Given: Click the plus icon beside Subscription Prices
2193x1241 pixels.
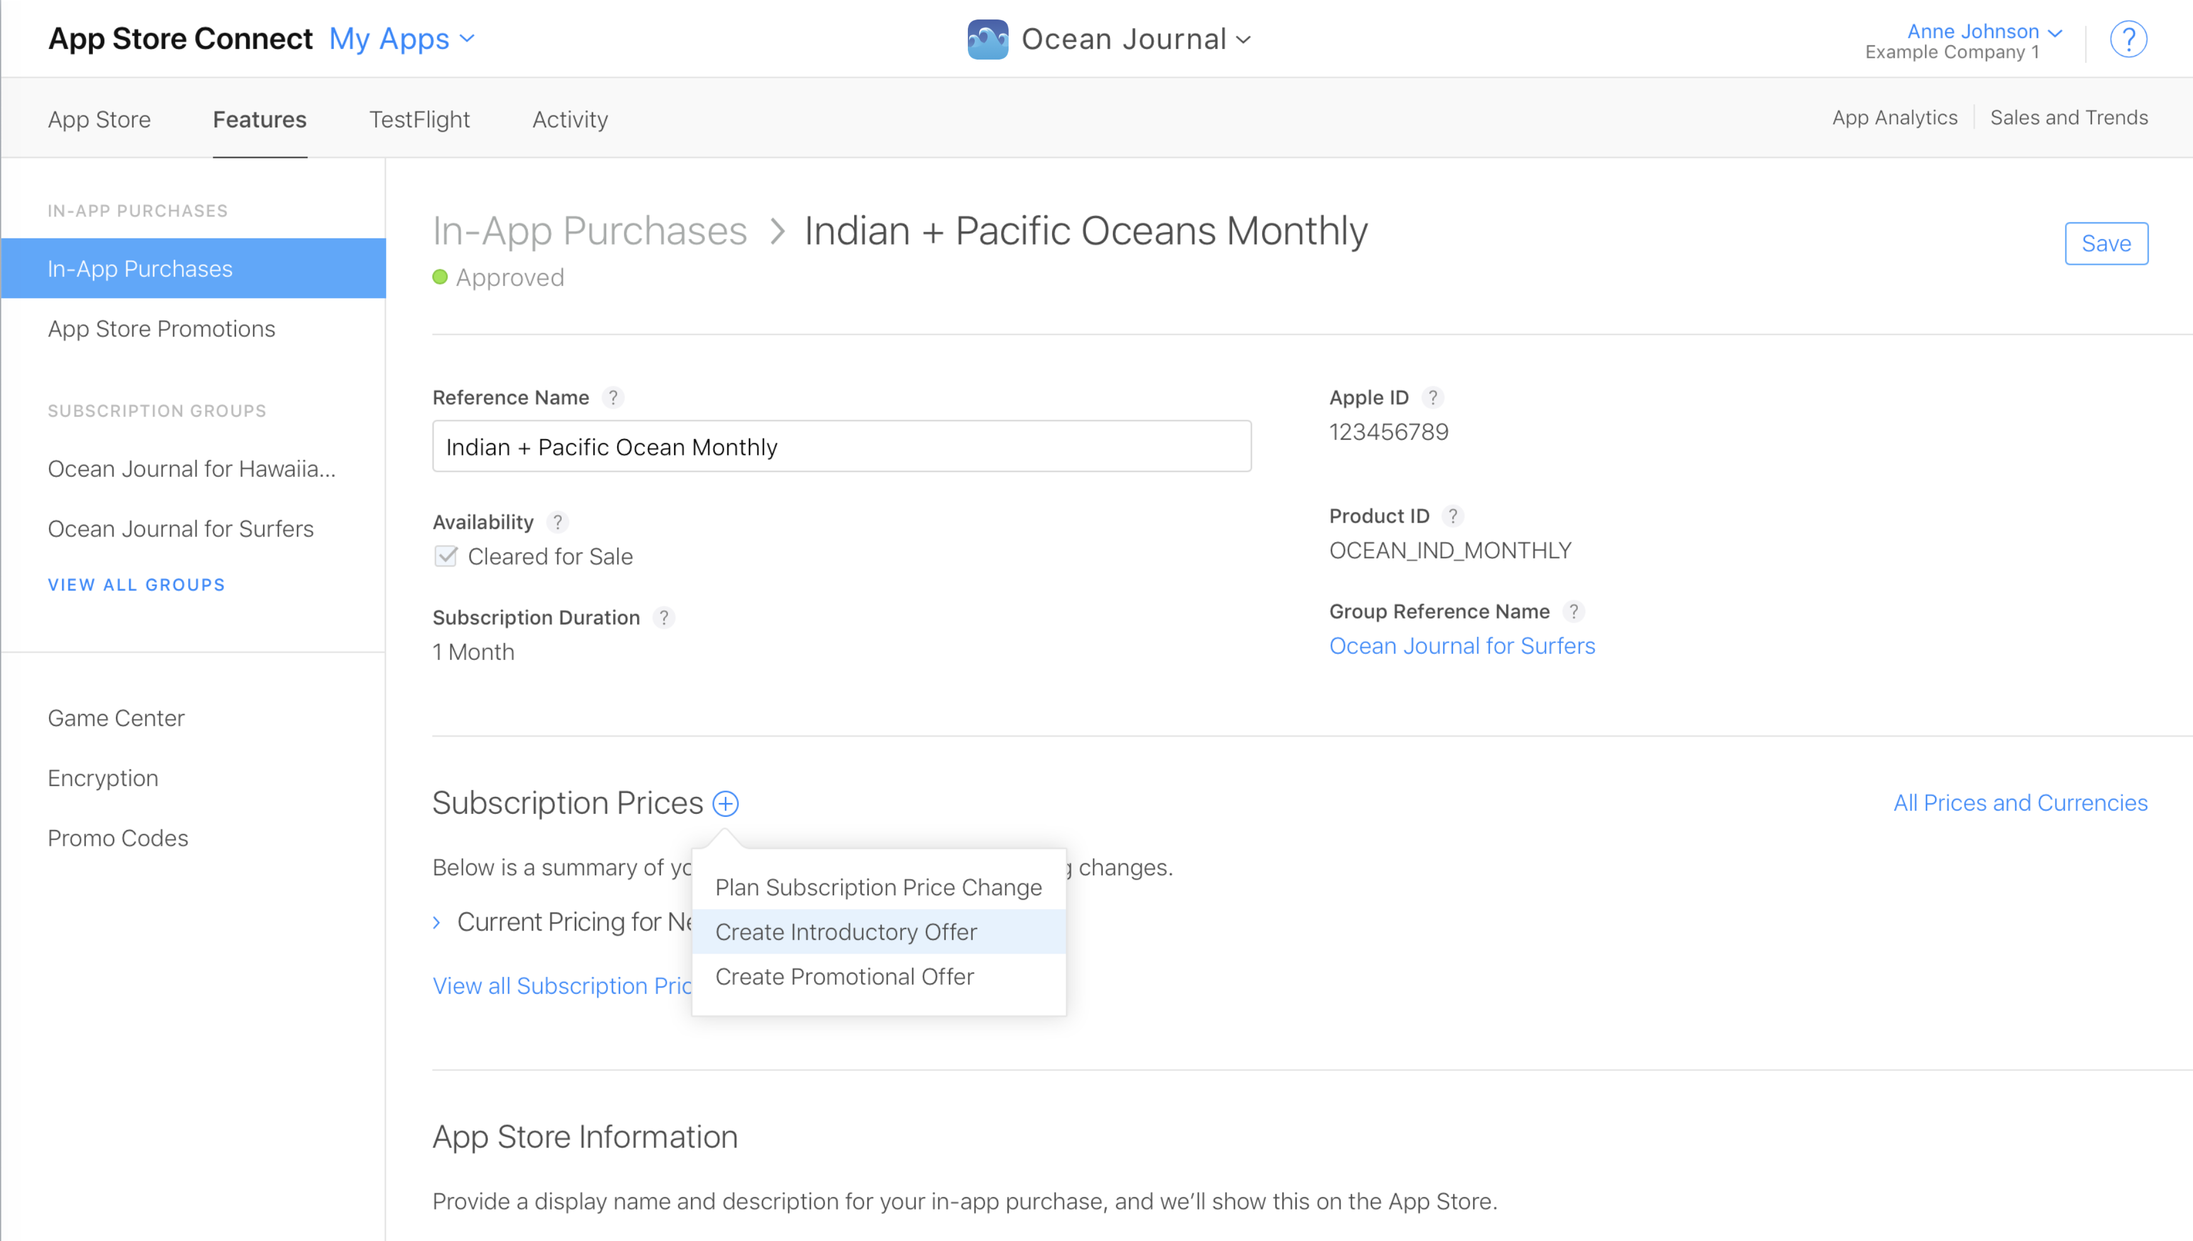Looking at the screenshot, I should [725, 803].
